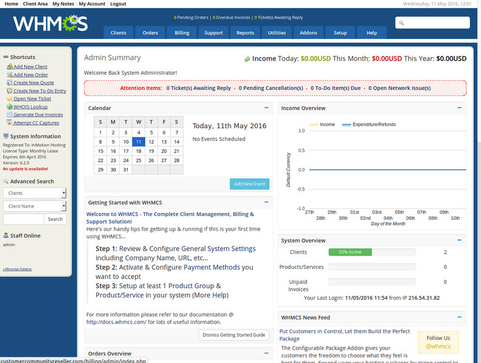This screenshot has width=481, height=363.
Task: Collapse the System Overview panel
Action: click(459, 240)
